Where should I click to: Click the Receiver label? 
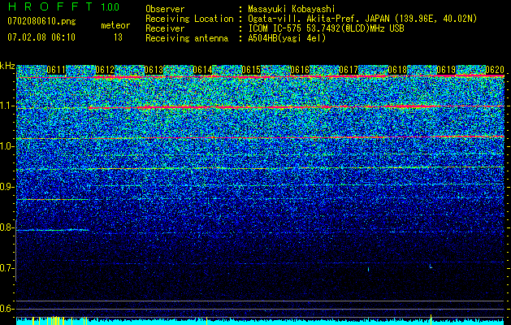[165, 28]
